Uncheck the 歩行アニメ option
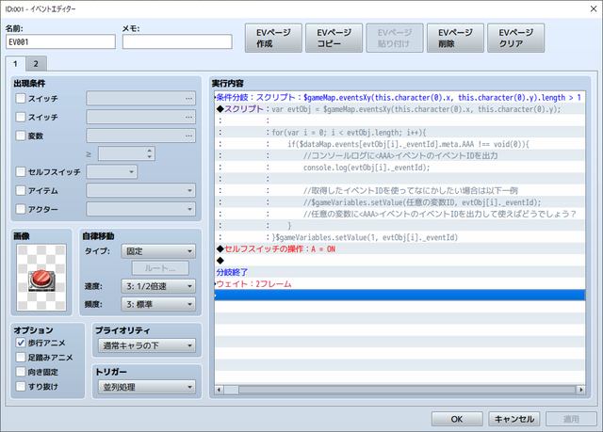Screen dimensions: 603x432 [21, 343]
